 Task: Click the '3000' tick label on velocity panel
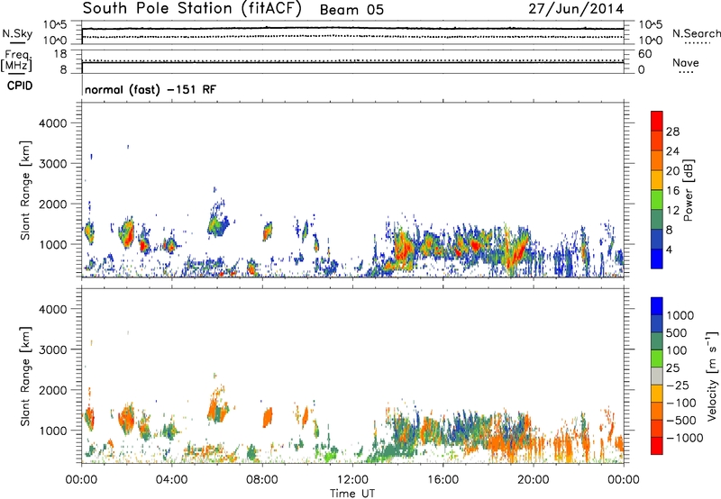pyautogui.click(x=52, y=349)
